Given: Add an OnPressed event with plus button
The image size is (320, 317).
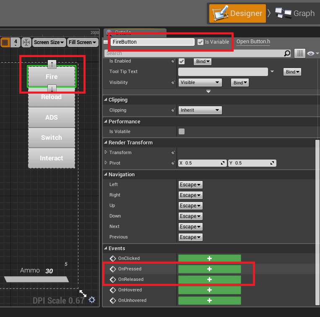Looking at the screenshot, I should (209, 269).
